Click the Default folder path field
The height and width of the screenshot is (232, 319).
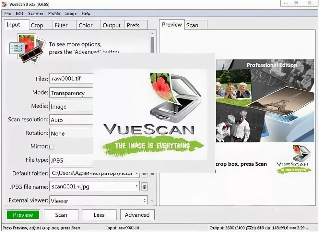[x=94, y=173]
